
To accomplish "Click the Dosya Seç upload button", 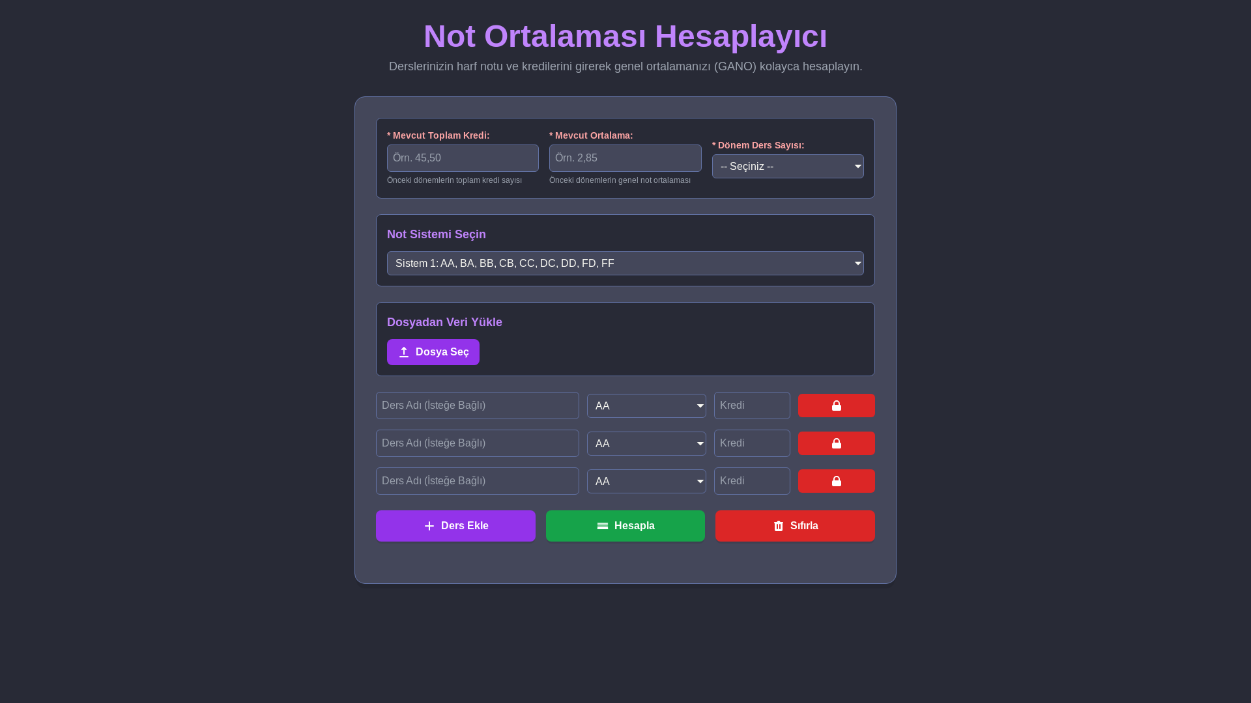I will pyautogui.click(x=433, y=352).
